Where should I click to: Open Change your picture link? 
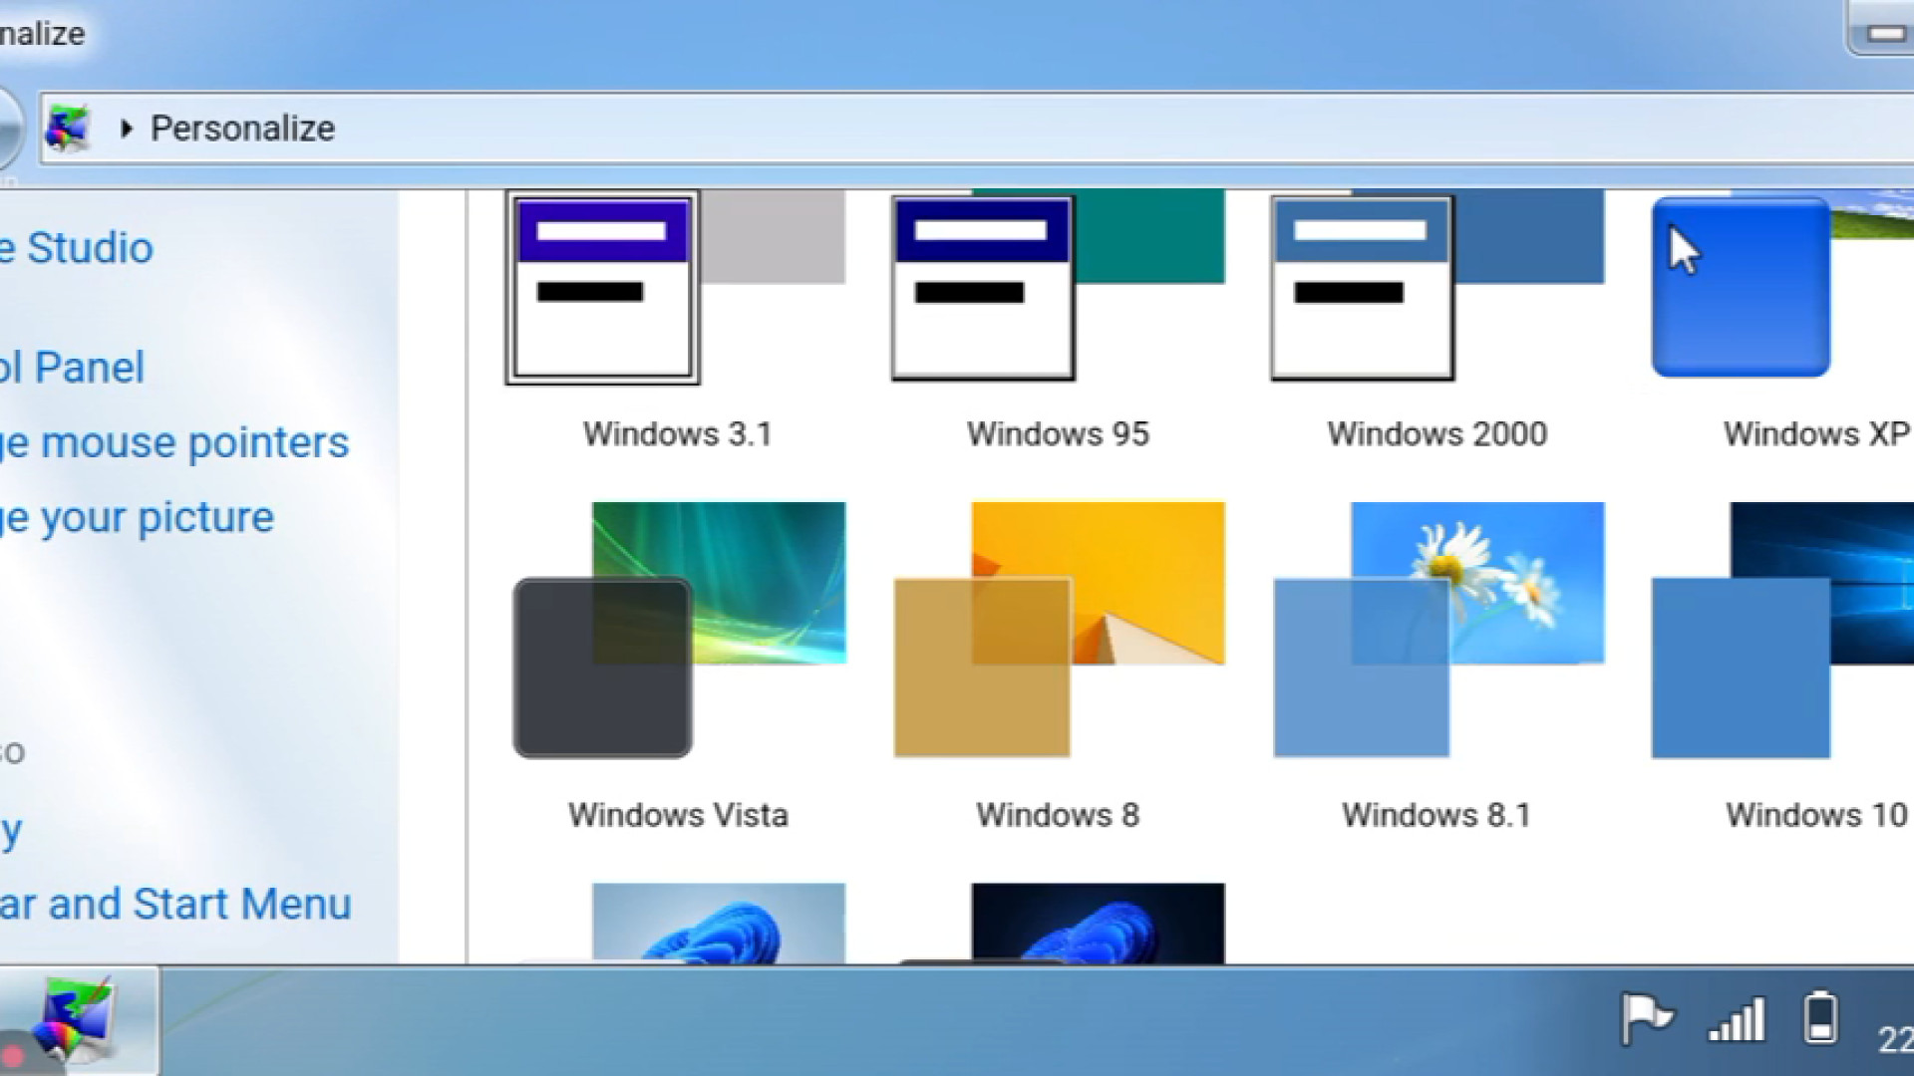[137, 518]
